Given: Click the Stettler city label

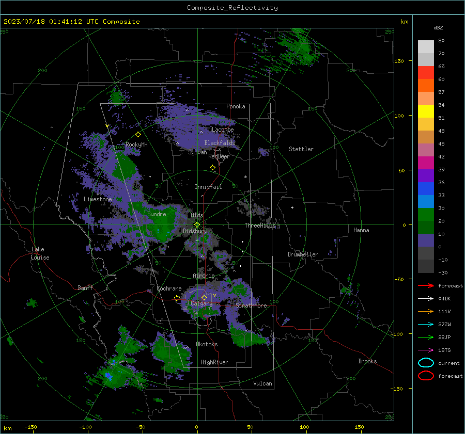Looking at the screenshot, I should [301, 149].
